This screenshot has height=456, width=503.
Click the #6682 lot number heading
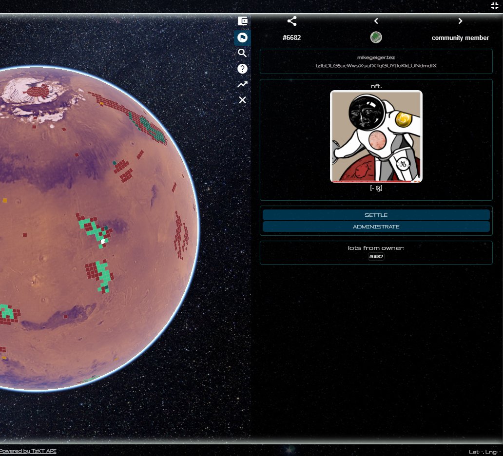pyautogui.click(x=291, y=38)
